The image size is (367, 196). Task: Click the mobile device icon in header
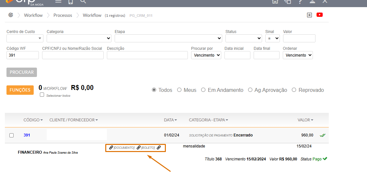pos(71,2)
